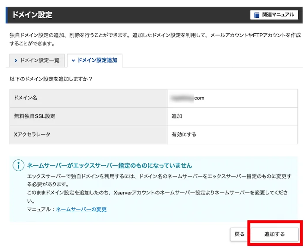Click the 追加する confirm button
Screen dimensions: 307x248
(x=274, y=234)
